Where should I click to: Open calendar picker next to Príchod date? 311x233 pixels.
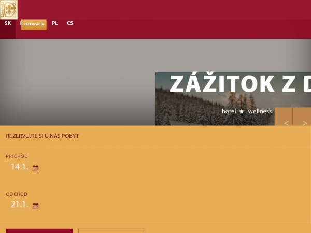click(x=35, y=168)
